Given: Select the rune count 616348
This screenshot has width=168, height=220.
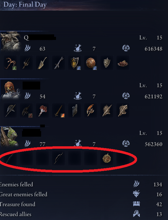Looking at the screenshot, I should 153,49.
